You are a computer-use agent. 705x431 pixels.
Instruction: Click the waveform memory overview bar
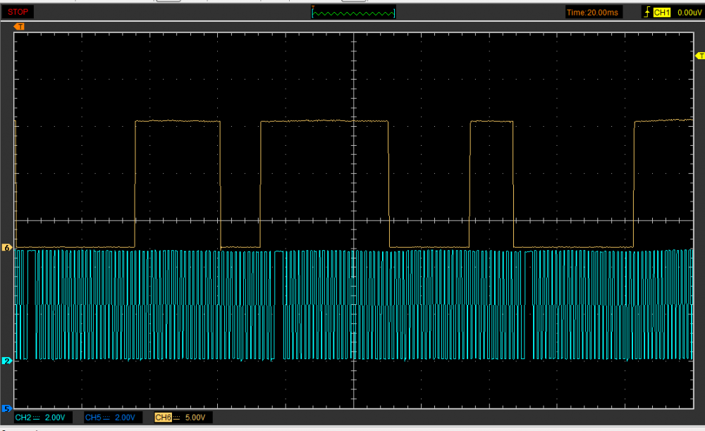[353, 12]
